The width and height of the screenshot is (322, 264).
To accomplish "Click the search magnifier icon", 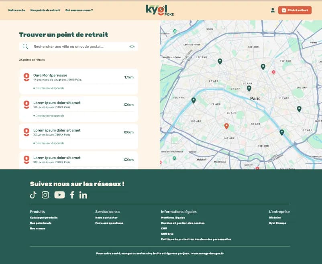I will pos(26,47).
